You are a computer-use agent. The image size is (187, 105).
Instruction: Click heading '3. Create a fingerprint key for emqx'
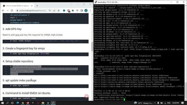pos(24,48)
